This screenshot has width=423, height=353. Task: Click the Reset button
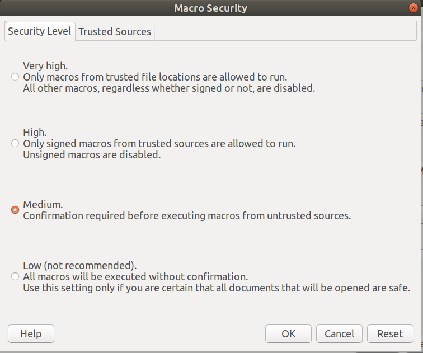click(x=390, y=334)
